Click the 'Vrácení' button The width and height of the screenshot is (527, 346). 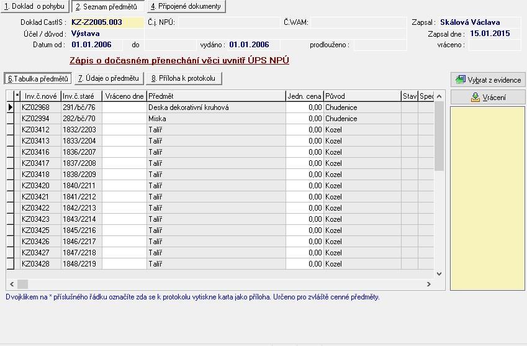[488, 97]
